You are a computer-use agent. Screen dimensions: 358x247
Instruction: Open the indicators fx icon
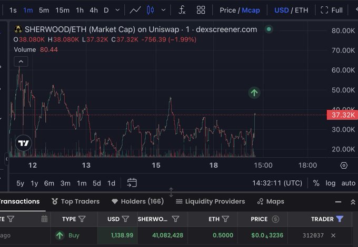[x=182, y=10]
